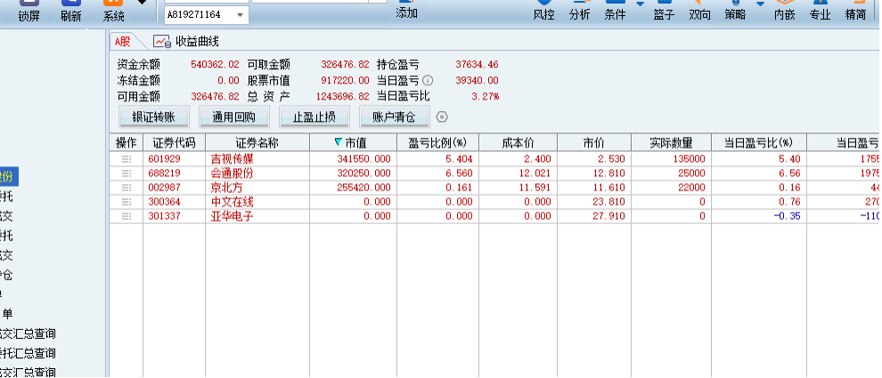This screenshot has width=882, height=378.
Task: Sort by 证券名称 column header
Action: [257, 142]
